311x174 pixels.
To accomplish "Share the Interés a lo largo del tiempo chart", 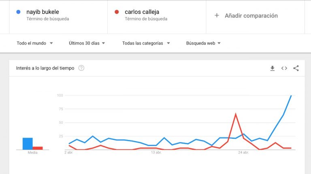I will click(x=296, y=68).
